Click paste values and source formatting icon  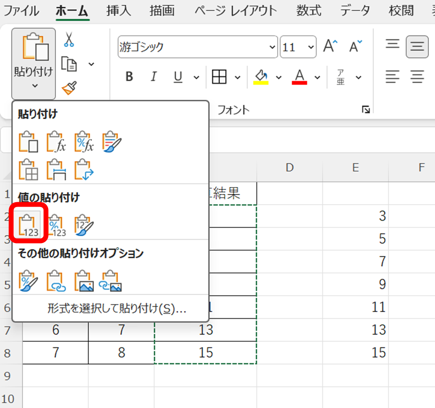[84, 224]
